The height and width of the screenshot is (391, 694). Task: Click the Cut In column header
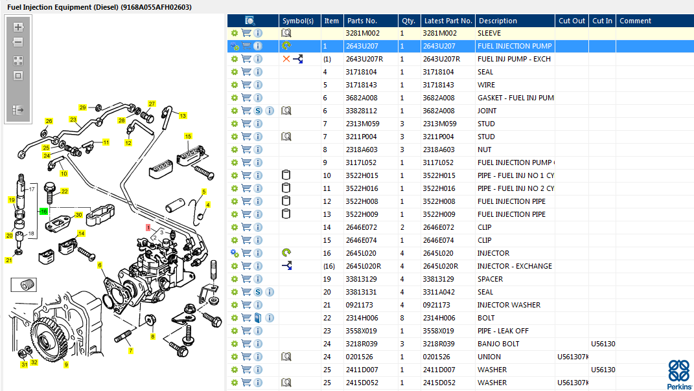coord(603,21)
